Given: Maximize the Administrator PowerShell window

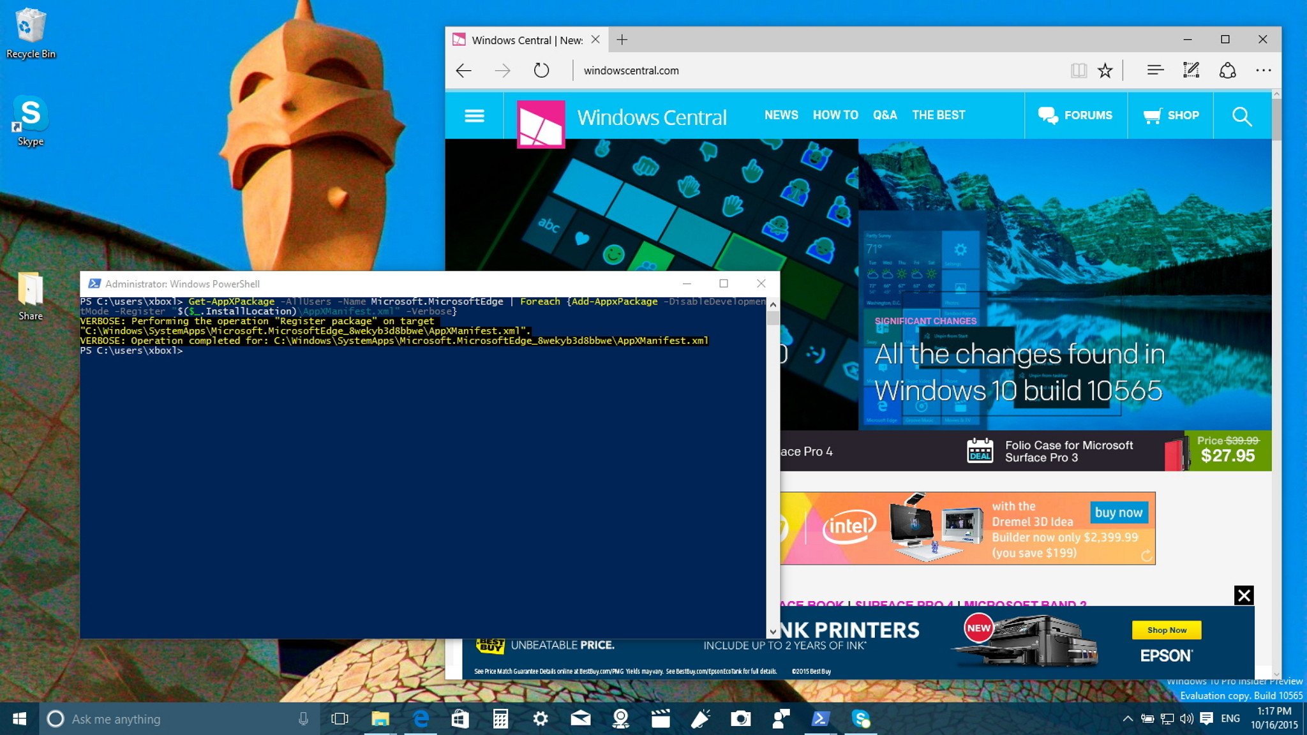Looking at the screenshot, I should coord(724,283).
